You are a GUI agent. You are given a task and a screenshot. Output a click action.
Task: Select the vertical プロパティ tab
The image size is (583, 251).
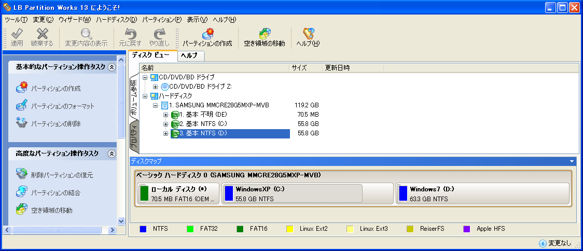tap(134, 136)
